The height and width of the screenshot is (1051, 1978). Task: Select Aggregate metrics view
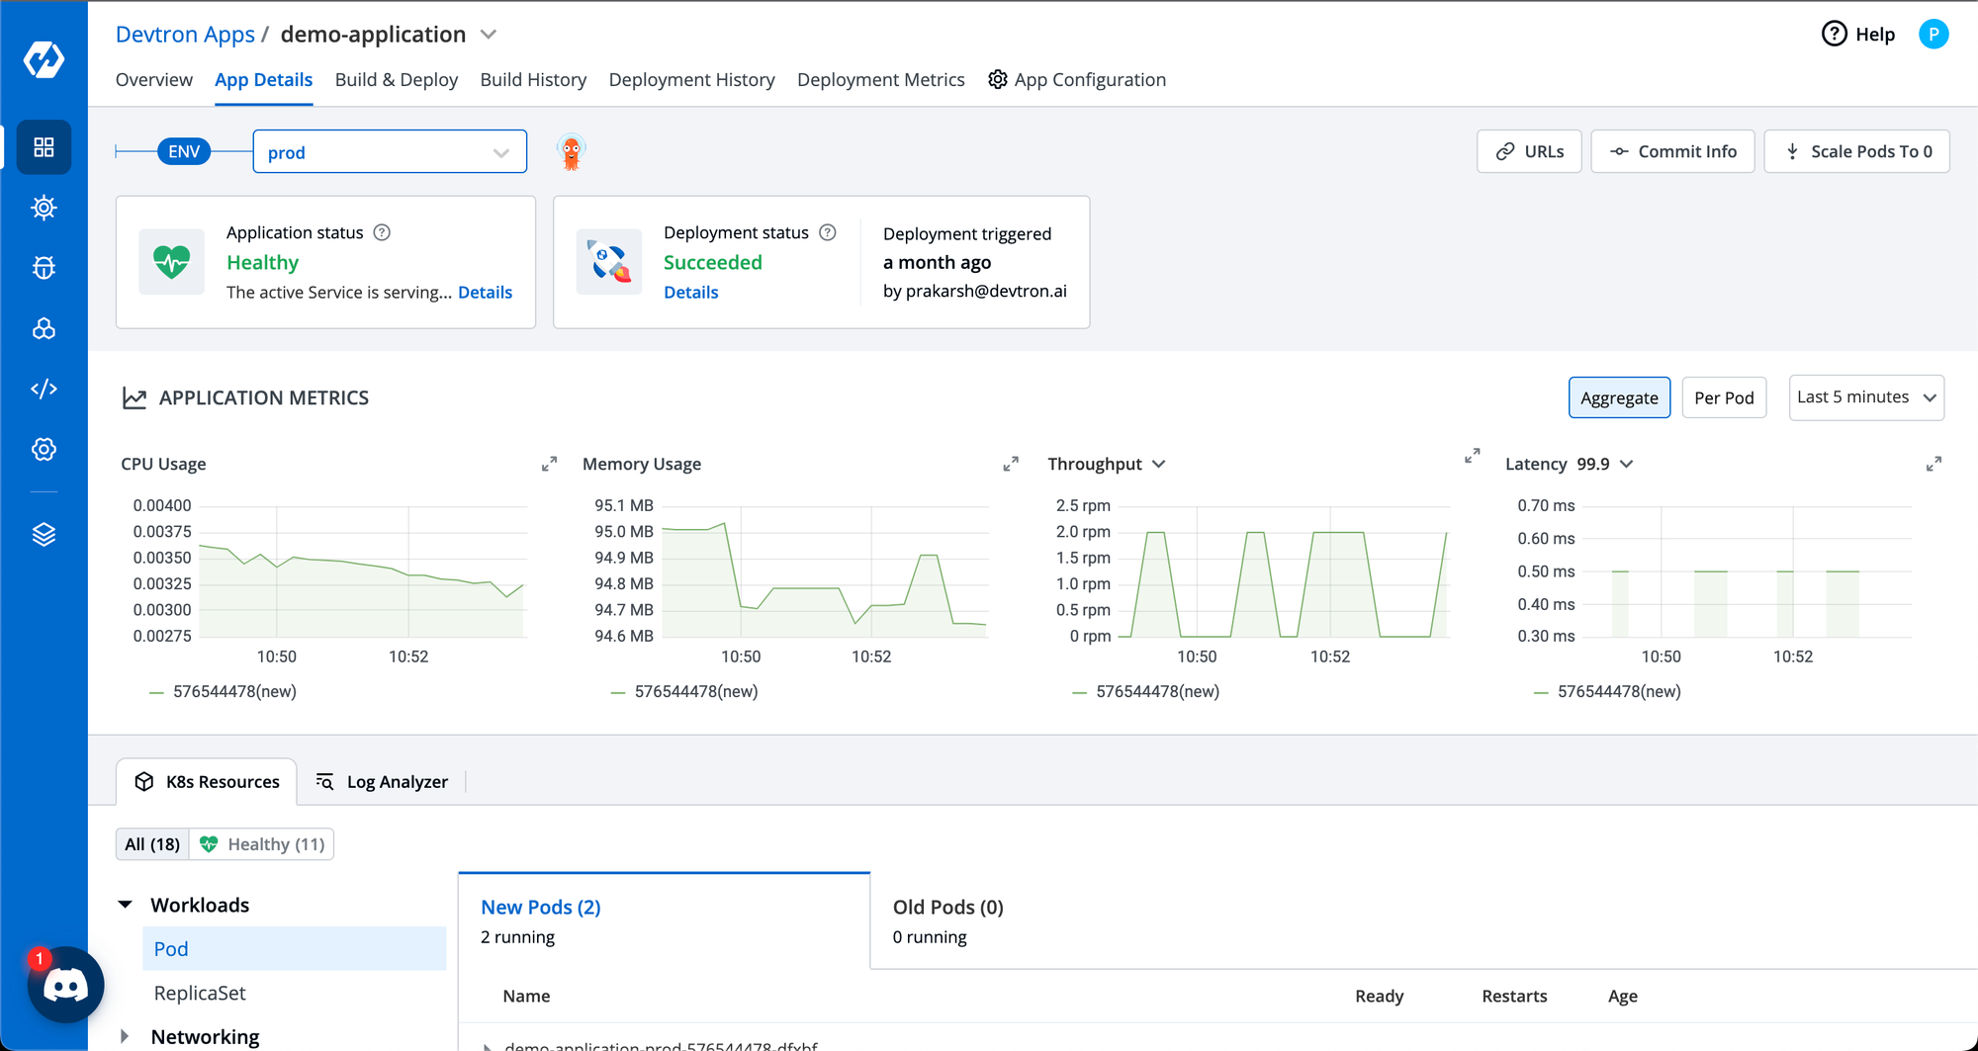pos(1619,397)
